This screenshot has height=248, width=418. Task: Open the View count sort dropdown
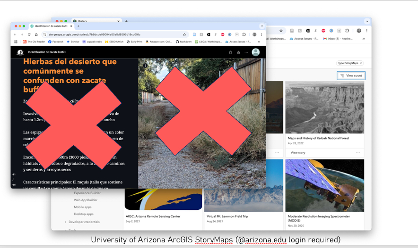pos(351,75)
